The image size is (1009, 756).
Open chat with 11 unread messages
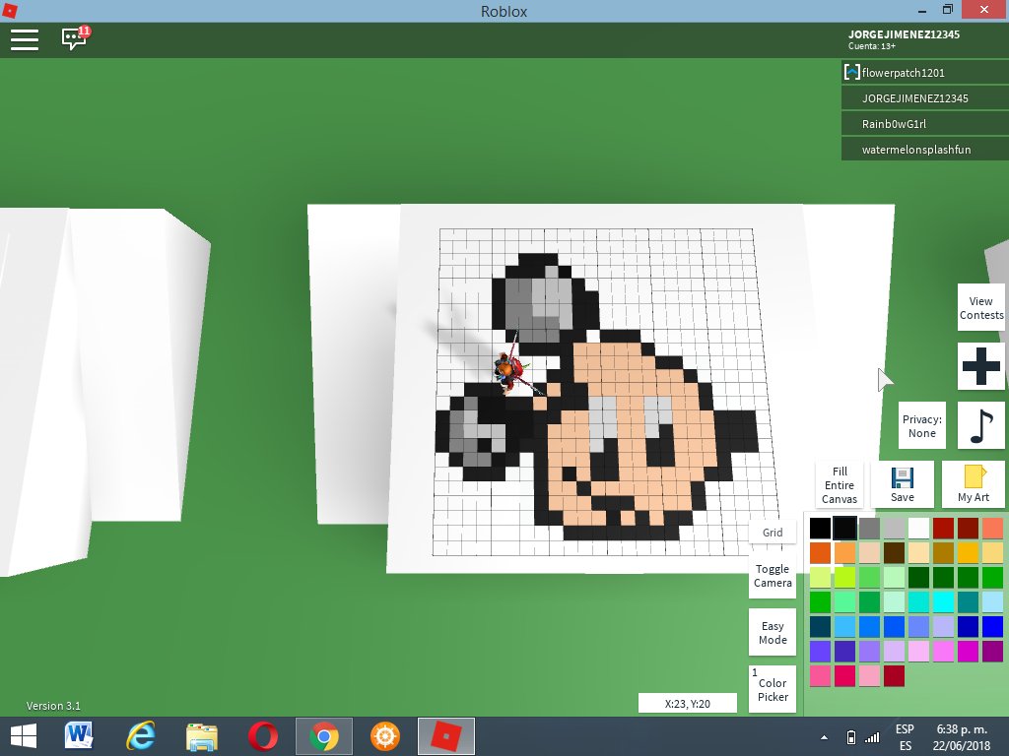[x=75, y=38]
